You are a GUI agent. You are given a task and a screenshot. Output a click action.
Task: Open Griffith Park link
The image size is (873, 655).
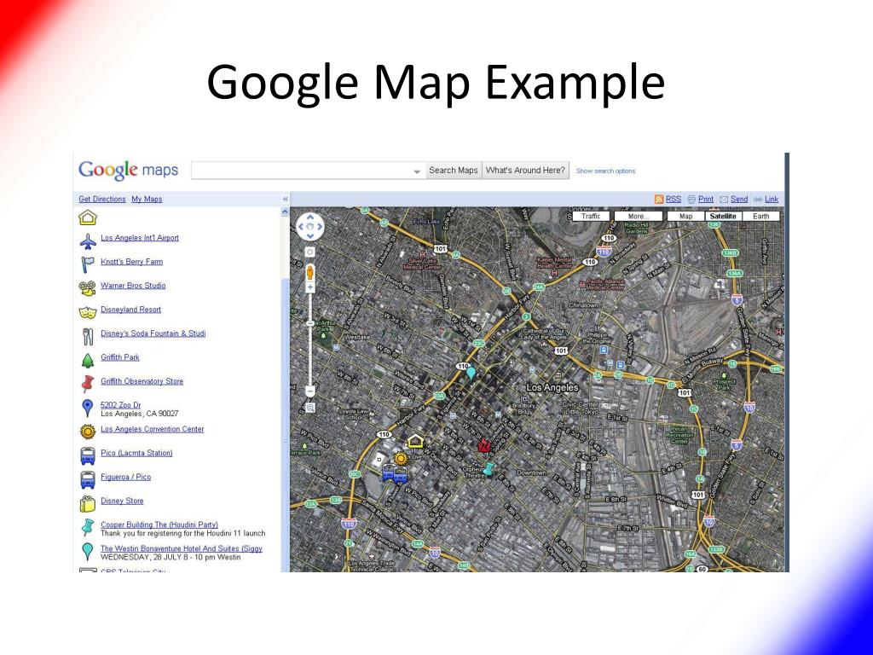coord(119,357)
